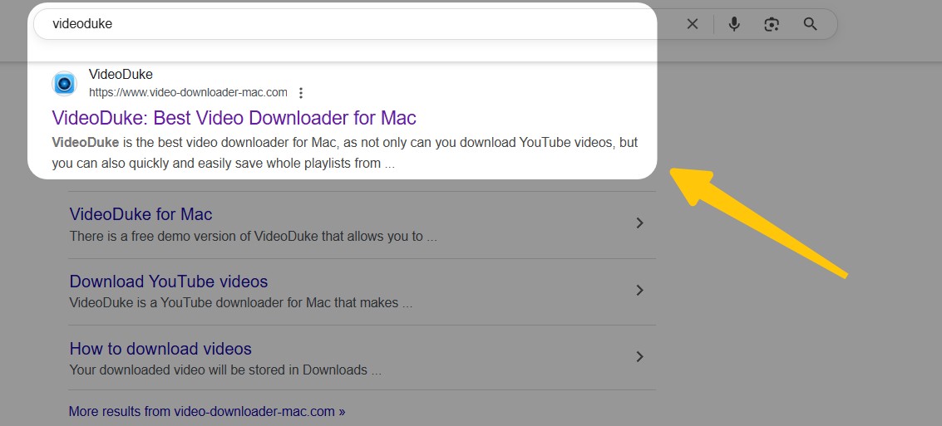Open the Download YouTube videos sitelink
This screenshot has height=426, width=942.
click(168, 282)
